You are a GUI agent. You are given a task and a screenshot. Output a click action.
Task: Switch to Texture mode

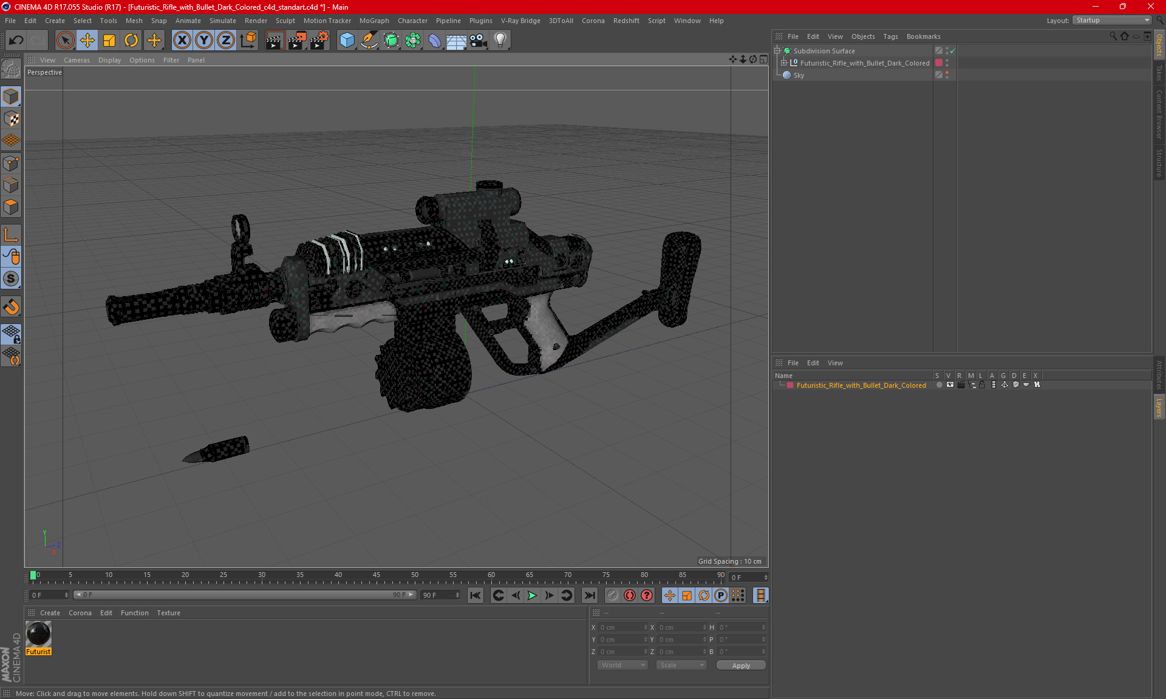(11, 119)
